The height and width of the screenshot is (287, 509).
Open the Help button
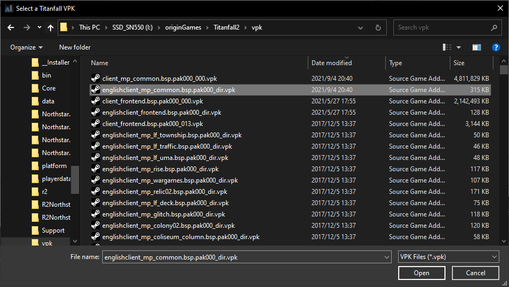496,47
